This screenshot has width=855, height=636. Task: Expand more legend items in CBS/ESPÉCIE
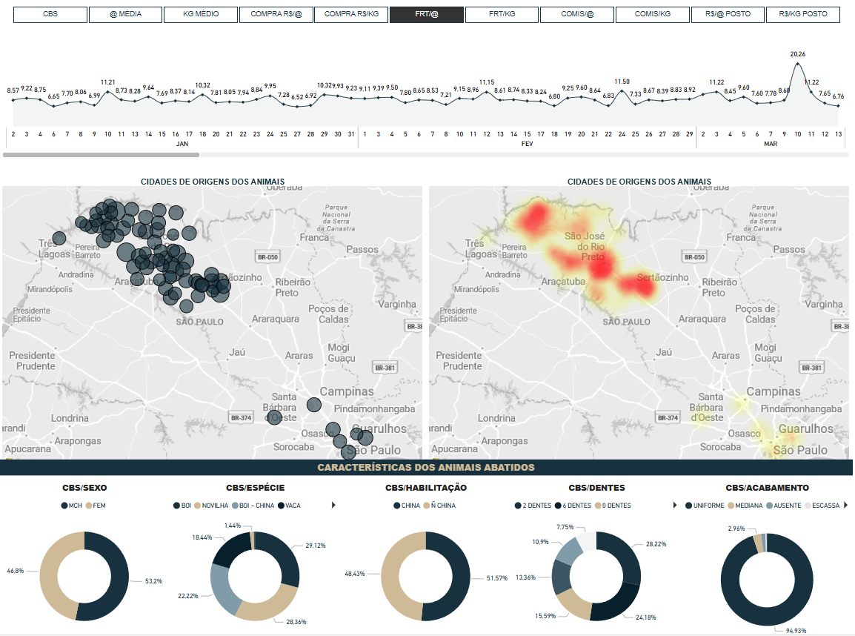(x=333, y=506)
